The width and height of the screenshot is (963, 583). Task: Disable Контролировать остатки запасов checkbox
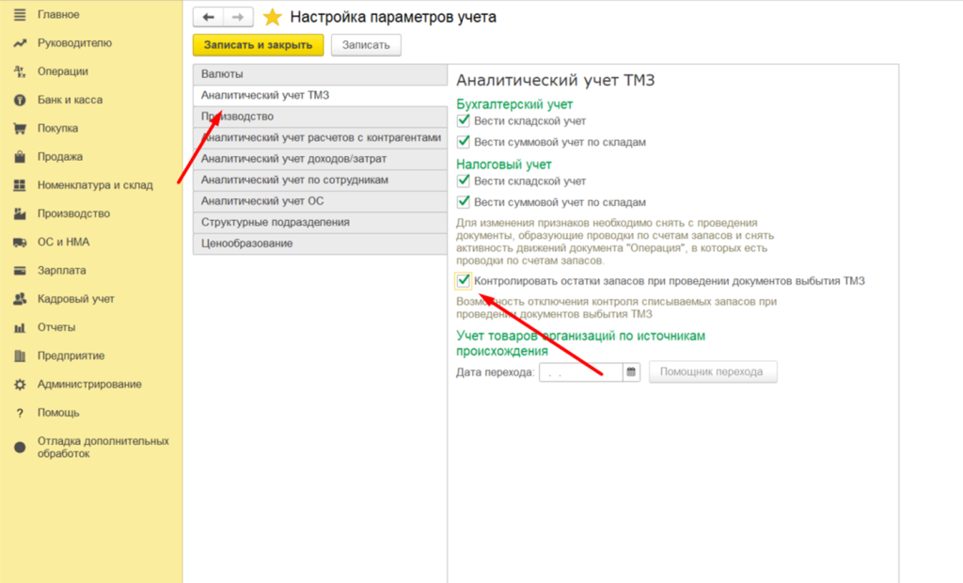(463, 280)
